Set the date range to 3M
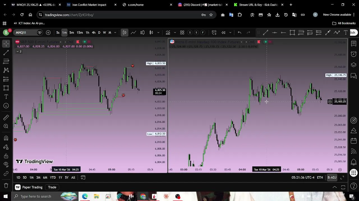The image size is (359, 201). (38, 178)
